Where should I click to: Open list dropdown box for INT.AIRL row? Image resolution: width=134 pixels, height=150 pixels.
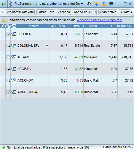8,57
